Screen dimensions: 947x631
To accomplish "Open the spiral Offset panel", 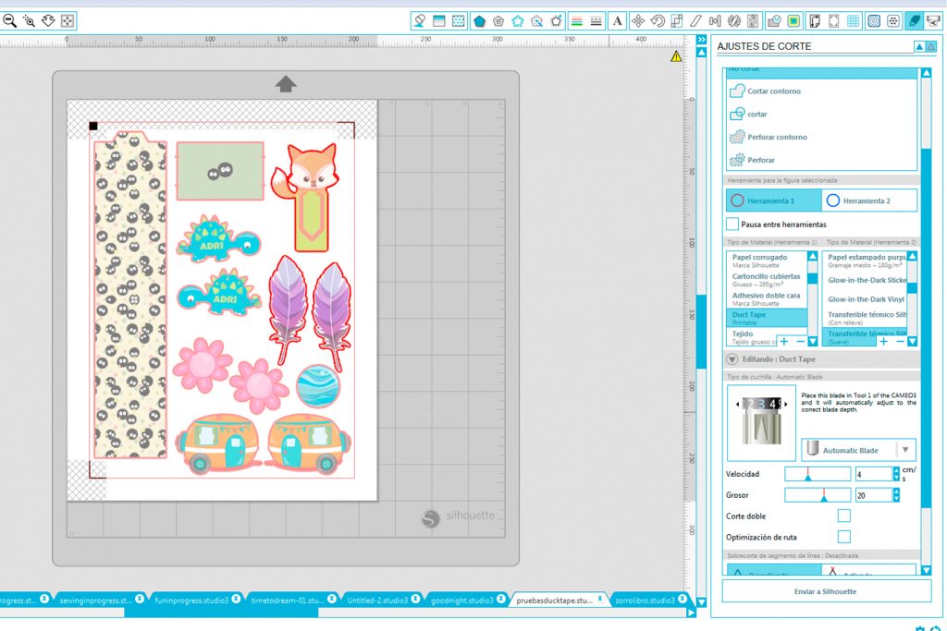I will (873, 21).
